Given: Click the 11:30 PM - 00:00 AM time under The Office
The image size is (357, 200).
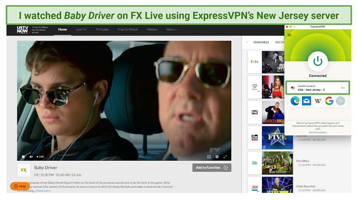Looking at the screenshot, I should 312,165.
